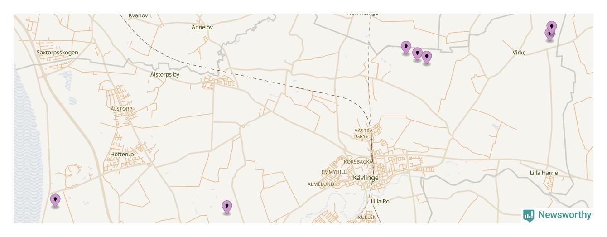The image size is (607, 237).
Task: Click the Kävlinge town label
Action: point(366,178)
